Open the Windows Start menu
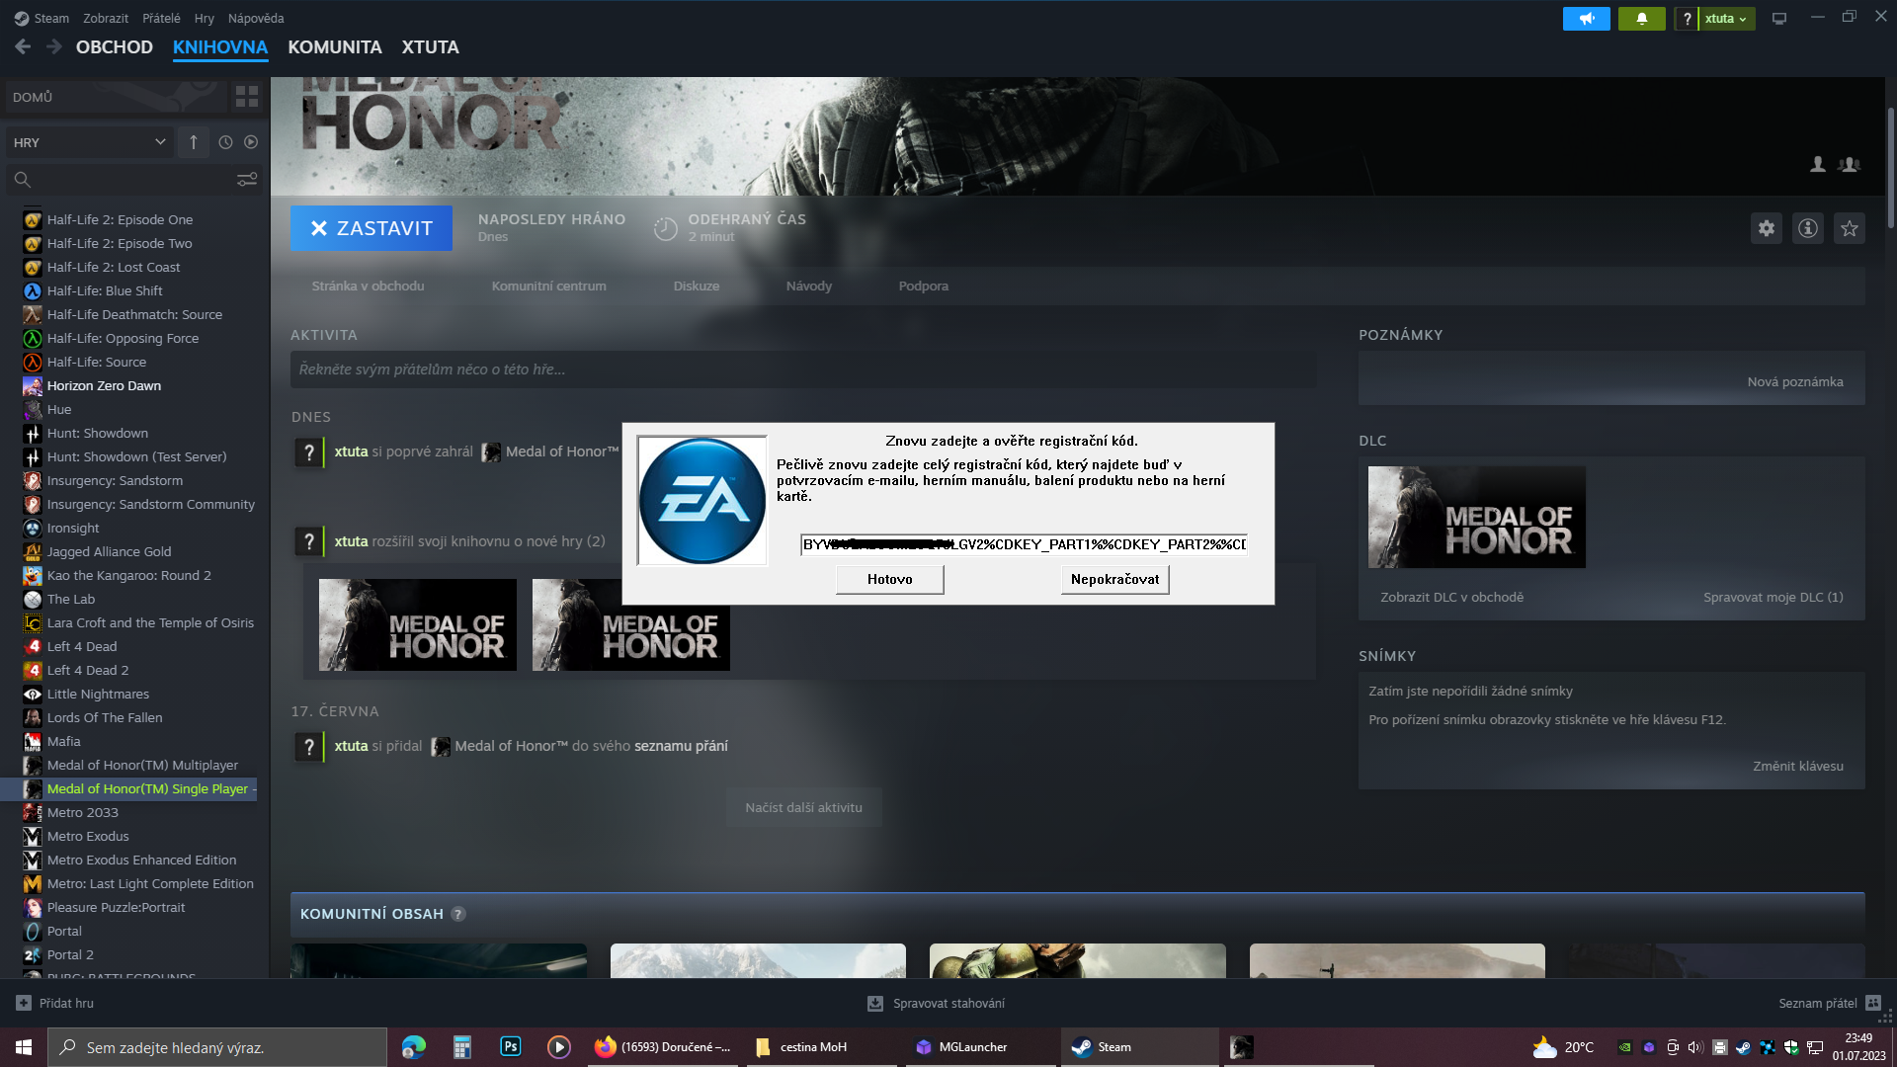This screenshot has width=1897, height=1067. click(24, 1047)
